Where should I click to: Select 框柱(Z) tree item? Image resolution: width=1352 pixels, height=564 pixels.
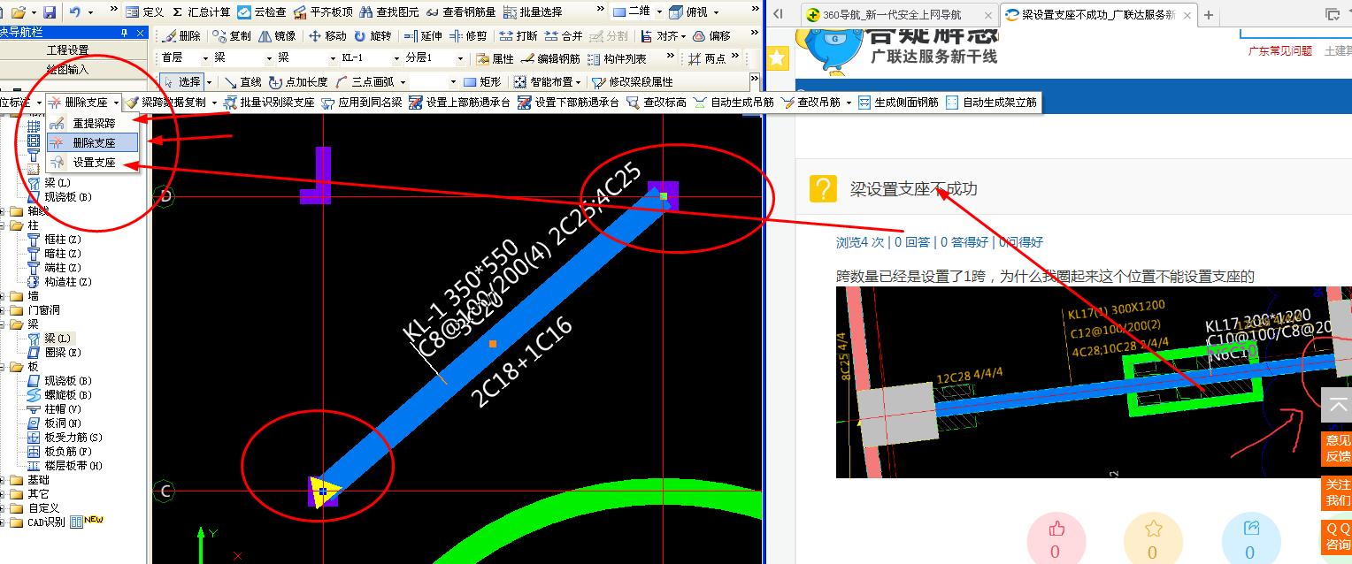pyautogui.click(x=53, y=239)
